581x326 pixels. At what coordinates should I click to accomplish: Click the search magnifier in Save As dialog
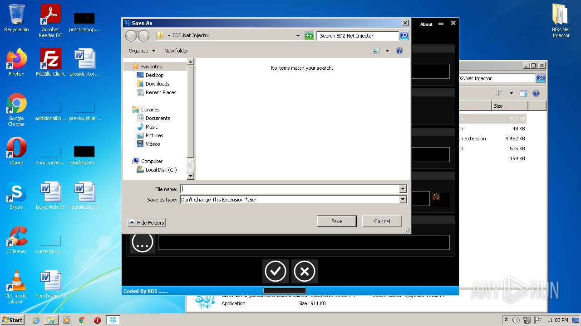pos(404,36)
